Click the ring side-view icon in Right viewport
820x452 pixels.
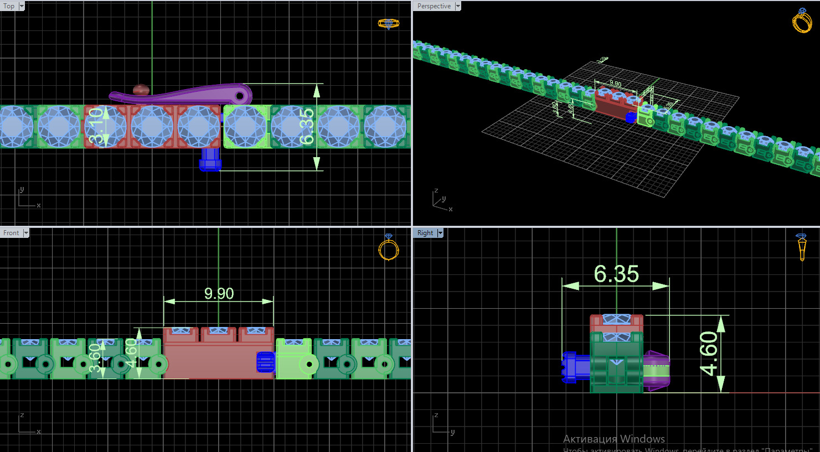[802, 247]
